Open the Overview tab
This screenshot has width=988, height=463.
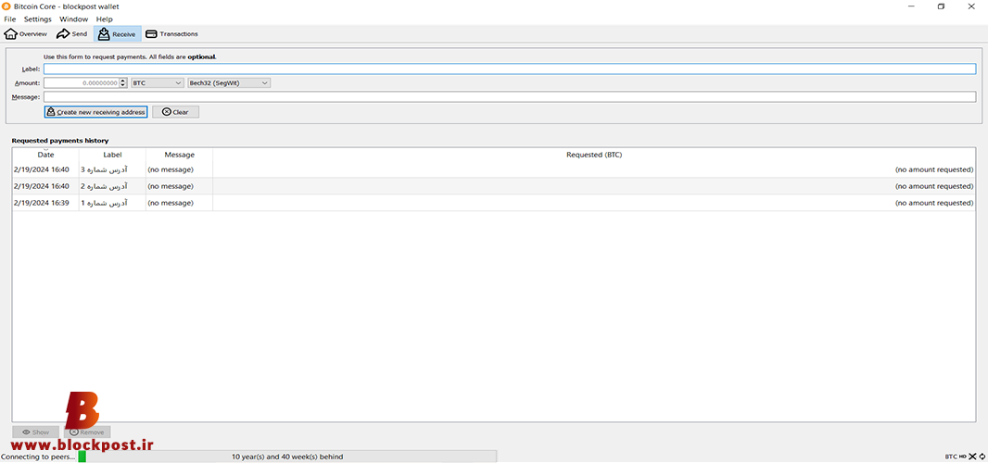point(26,34)
